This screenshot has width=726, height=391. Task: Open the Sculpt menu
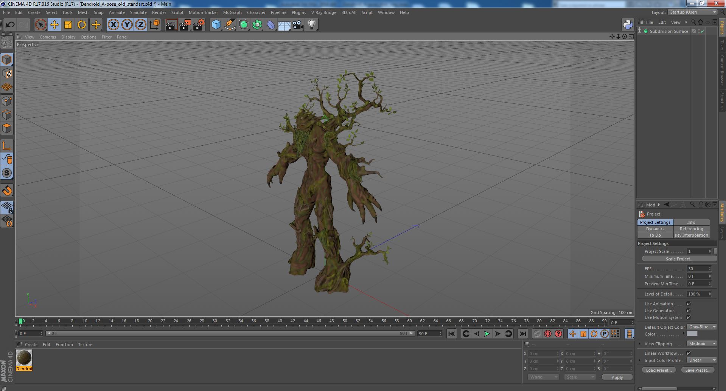pos(177,12)
